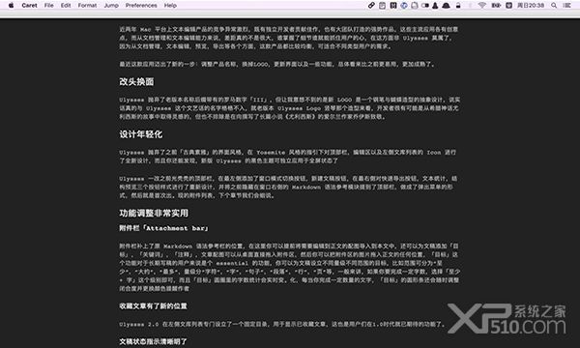The image size is (580, 348).
Task: Click the 20:38 clock in menu bar
Action: 531,5
